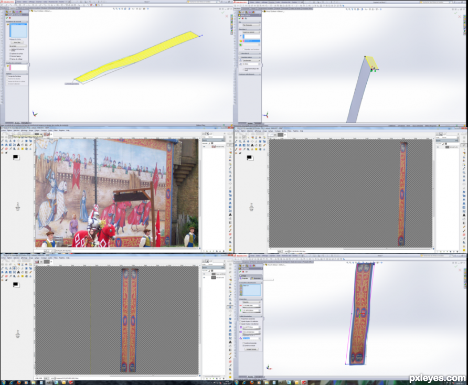The width and height of the screenshot is (468, 385).
Task: Open Internet Explorer from the bottom-right taskbar
Action: point(244,382)
